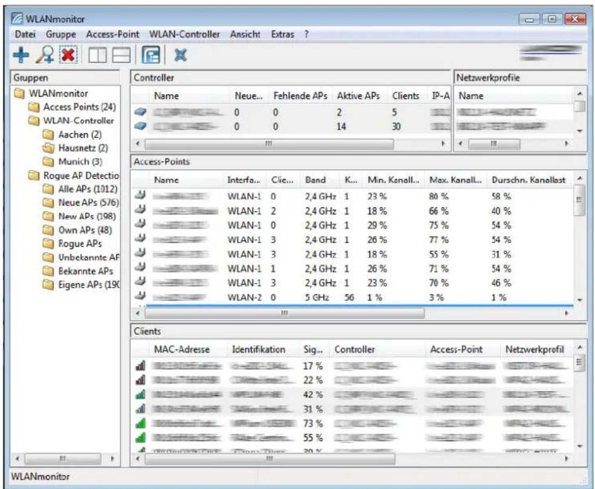This screenshot has width=595, height=489.
Task: Open the Extras menu
Action: pyautogui.click(x=282, y=34)
